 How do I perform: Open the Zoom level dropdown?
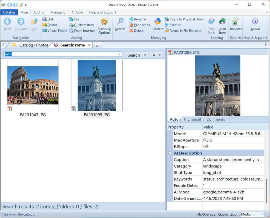pos(262,214)
